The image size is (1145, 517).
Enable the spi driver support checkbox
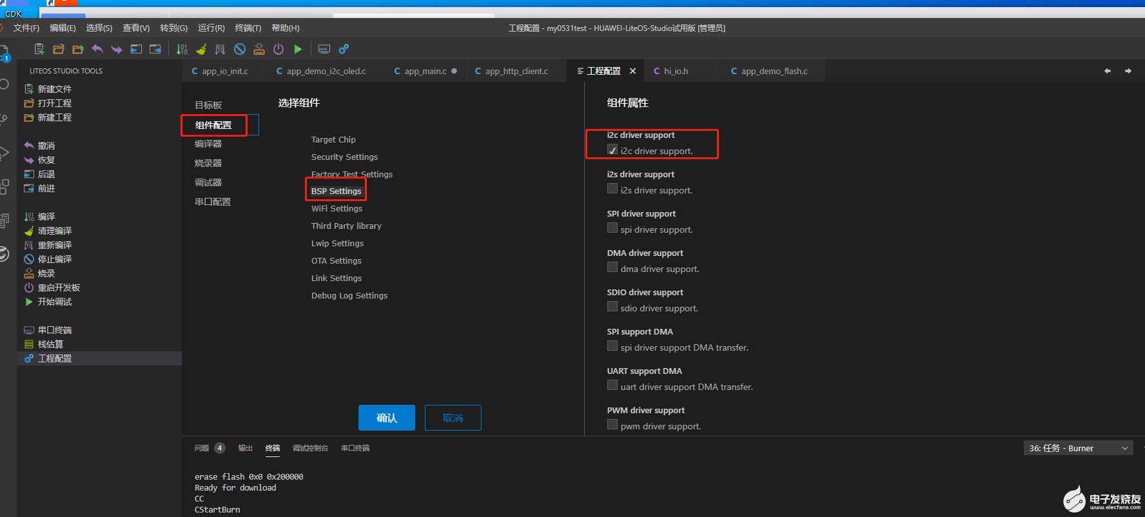tap(612, 228)
